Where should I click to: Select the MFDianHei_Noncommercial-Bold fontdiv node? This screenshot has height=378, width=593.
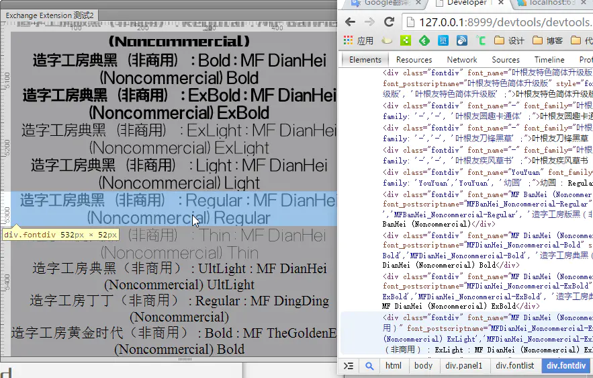[488, 250]
